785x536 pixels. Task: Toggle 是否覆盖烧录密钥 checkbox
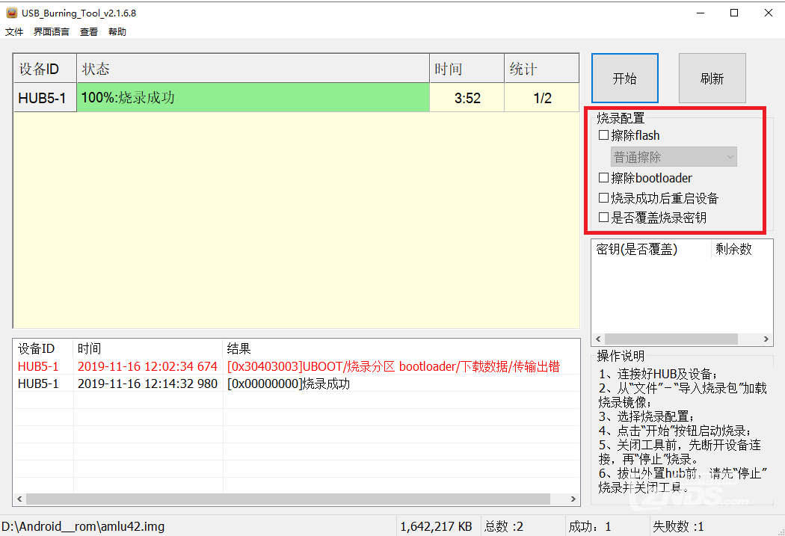point(604,218)
